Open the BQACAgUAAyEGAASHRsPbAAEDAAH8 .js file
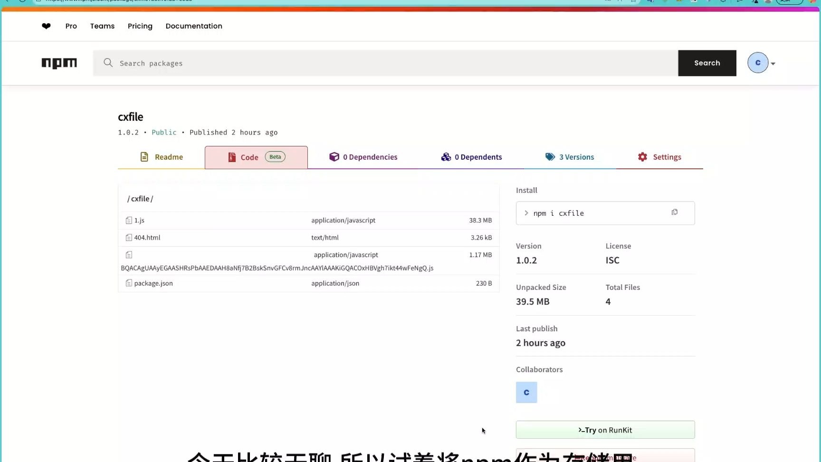 click(x=277, y=268)
